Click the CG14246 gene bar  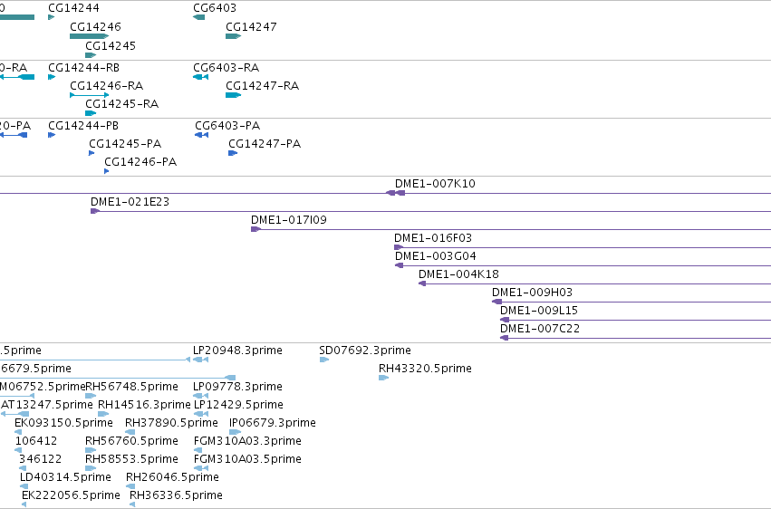click(x=89, y=36)
